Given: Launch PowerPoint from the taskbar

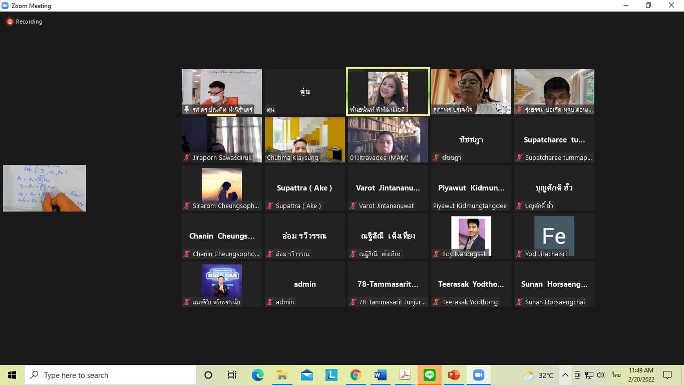Looking at the screenshot, I should [454, 375].
